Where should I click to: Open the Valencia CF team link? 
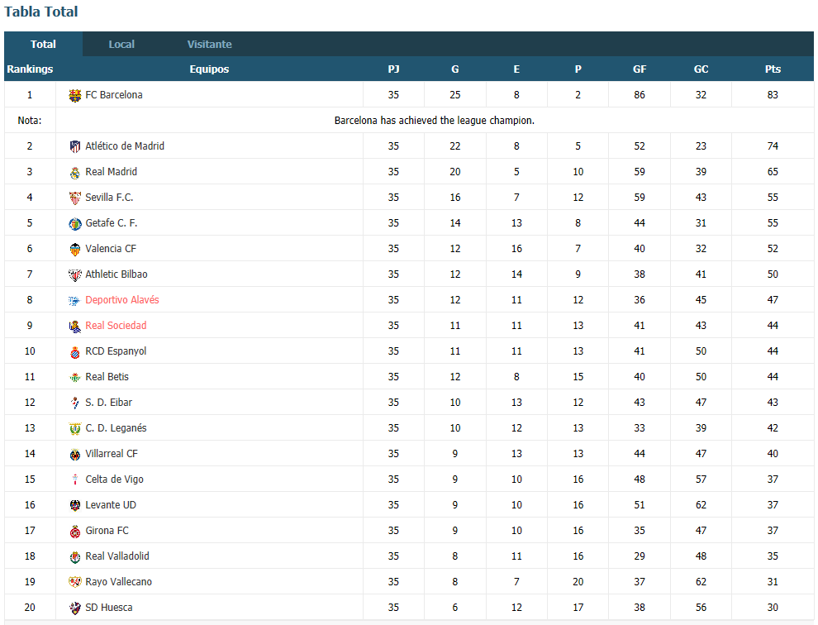click(111, 248)
